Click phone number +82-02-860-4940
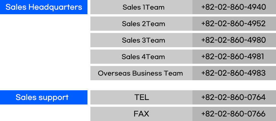This screenshot has width=276, height=121. point(233,7)
